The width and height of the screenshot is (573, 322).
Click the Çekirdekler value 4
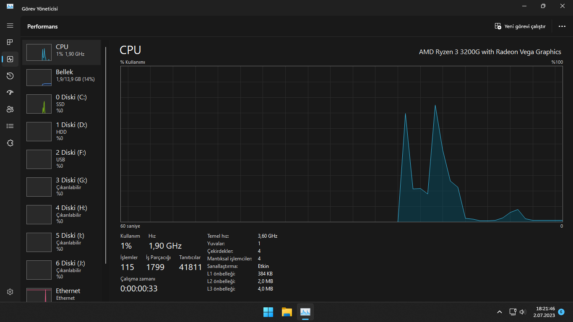[259, 251]
